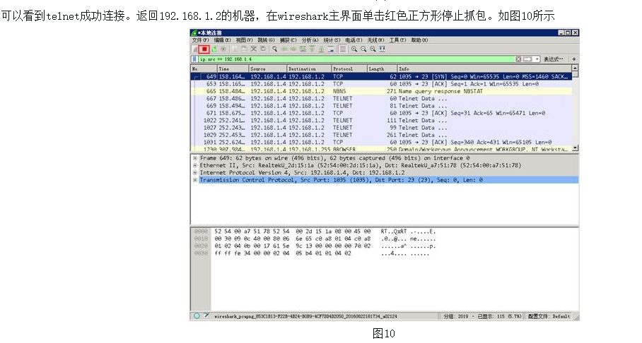
Task: Select packet 667 TELNET row
Action: 381,99
